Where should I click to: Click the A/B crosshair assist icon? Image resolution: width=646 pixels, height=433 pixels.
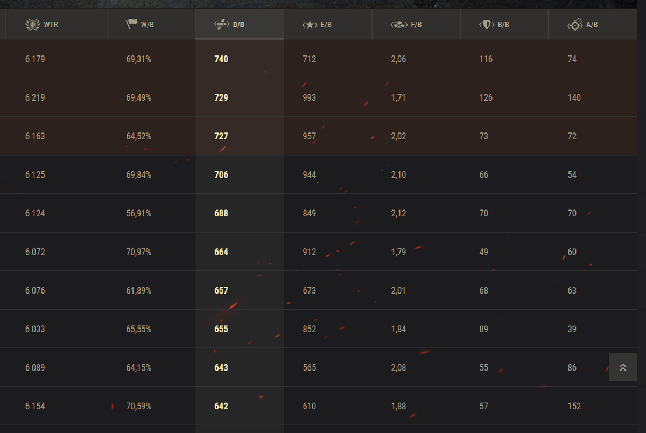pos(575,24)
